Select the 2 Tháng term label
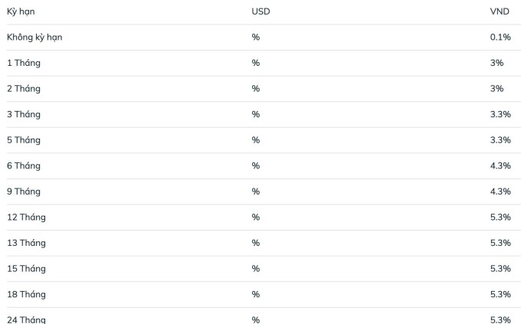The image size is (521, 324). (x=24, y=89)
